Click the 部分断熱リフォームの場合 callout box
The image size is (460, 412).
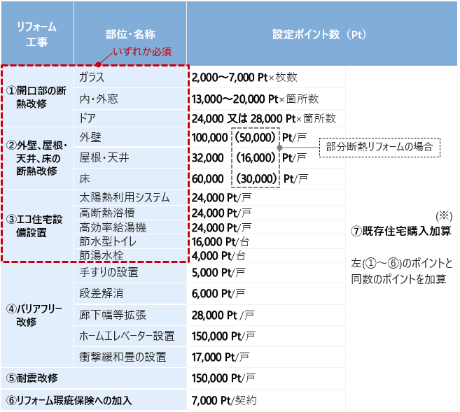pyautogui.click(x=379, y=147)
